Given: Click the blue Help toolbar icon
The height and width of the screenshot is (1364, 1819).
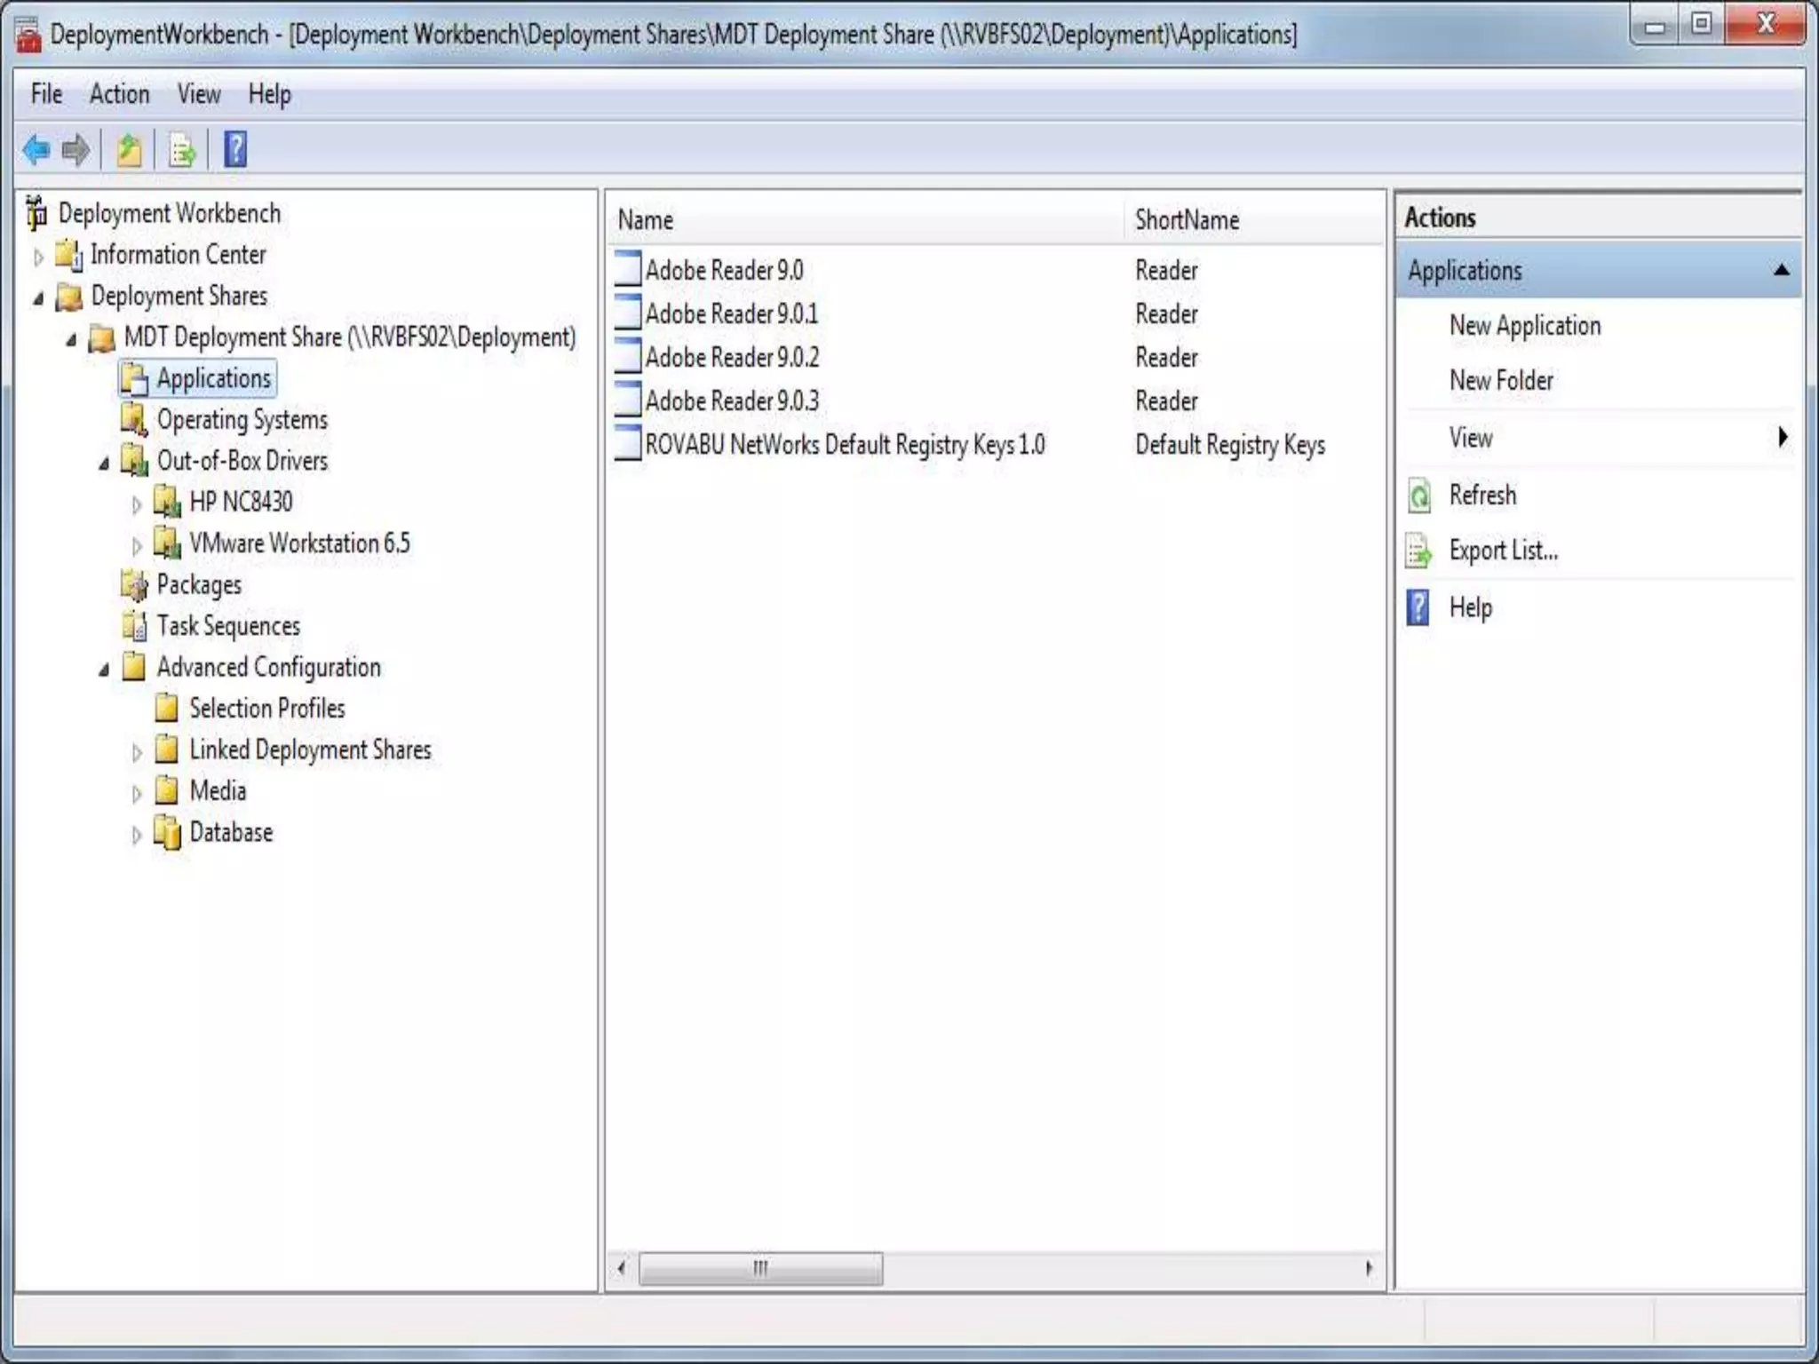Looking at the screenshot, I should [x=235, y=149].
